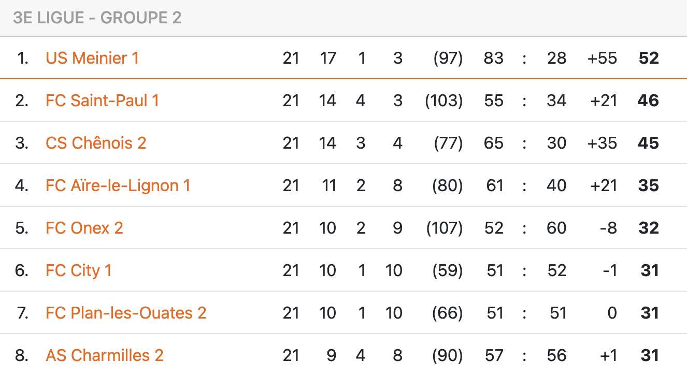Click CS Chênois 2 goal difference +35

tap(603, 142)
